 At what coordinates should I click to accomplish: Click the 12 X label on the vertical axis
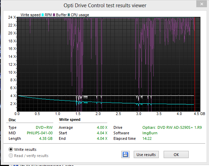pos(12,64)
